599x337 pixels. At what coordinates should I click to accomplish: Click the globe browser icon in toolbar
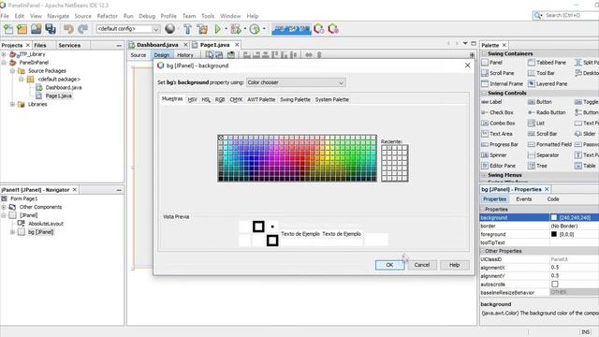click(170, 29)
